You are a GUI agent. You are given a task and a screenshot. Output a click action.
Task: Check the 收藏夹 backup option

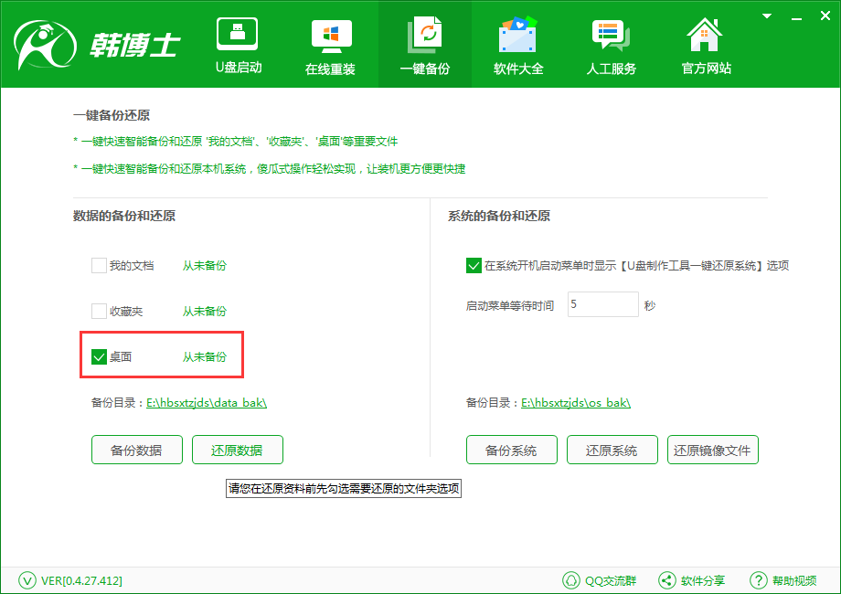[x=99, y=311]
